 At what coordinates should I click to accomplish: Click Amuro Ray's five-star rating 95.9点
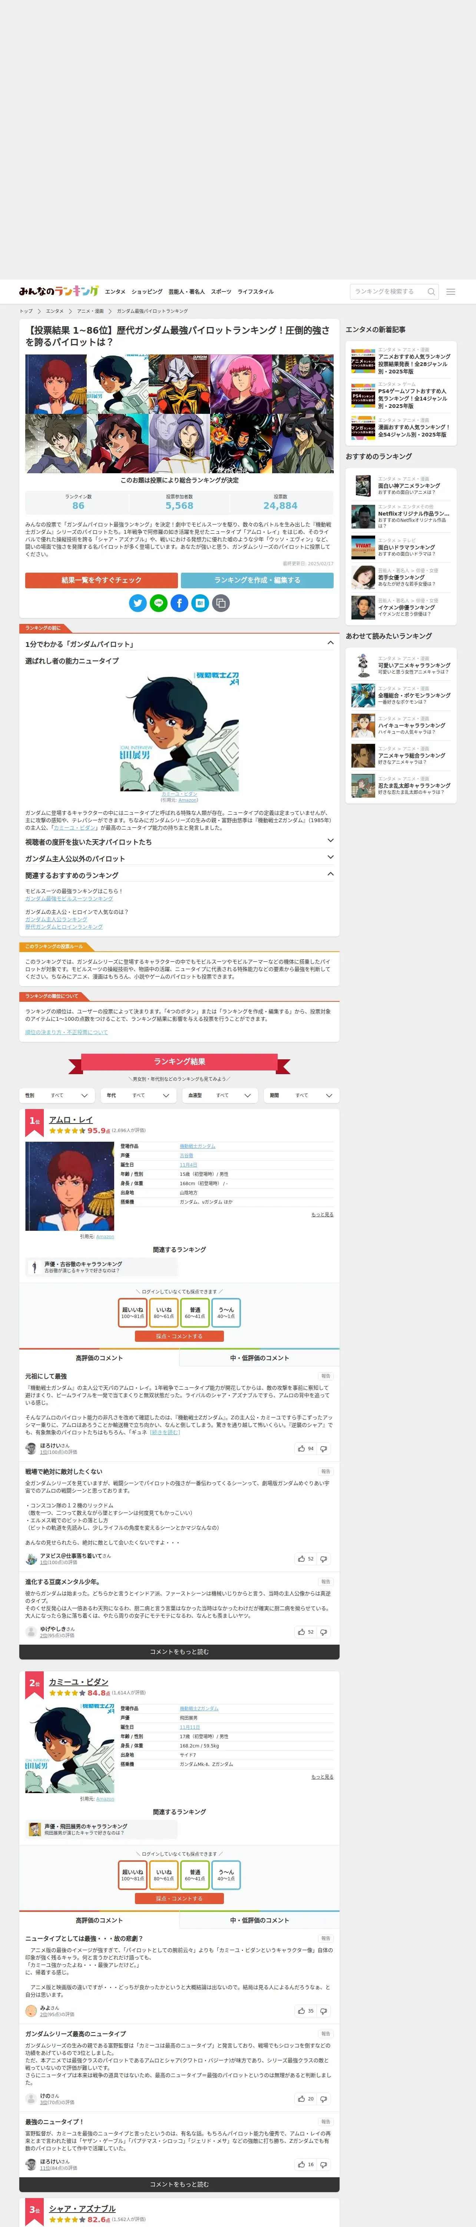79,1131
